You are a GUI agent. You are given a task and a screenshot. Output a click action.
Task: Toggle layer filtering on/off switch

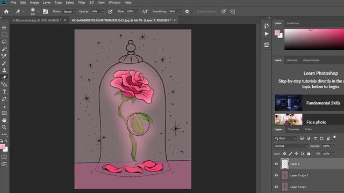point(334,137)
